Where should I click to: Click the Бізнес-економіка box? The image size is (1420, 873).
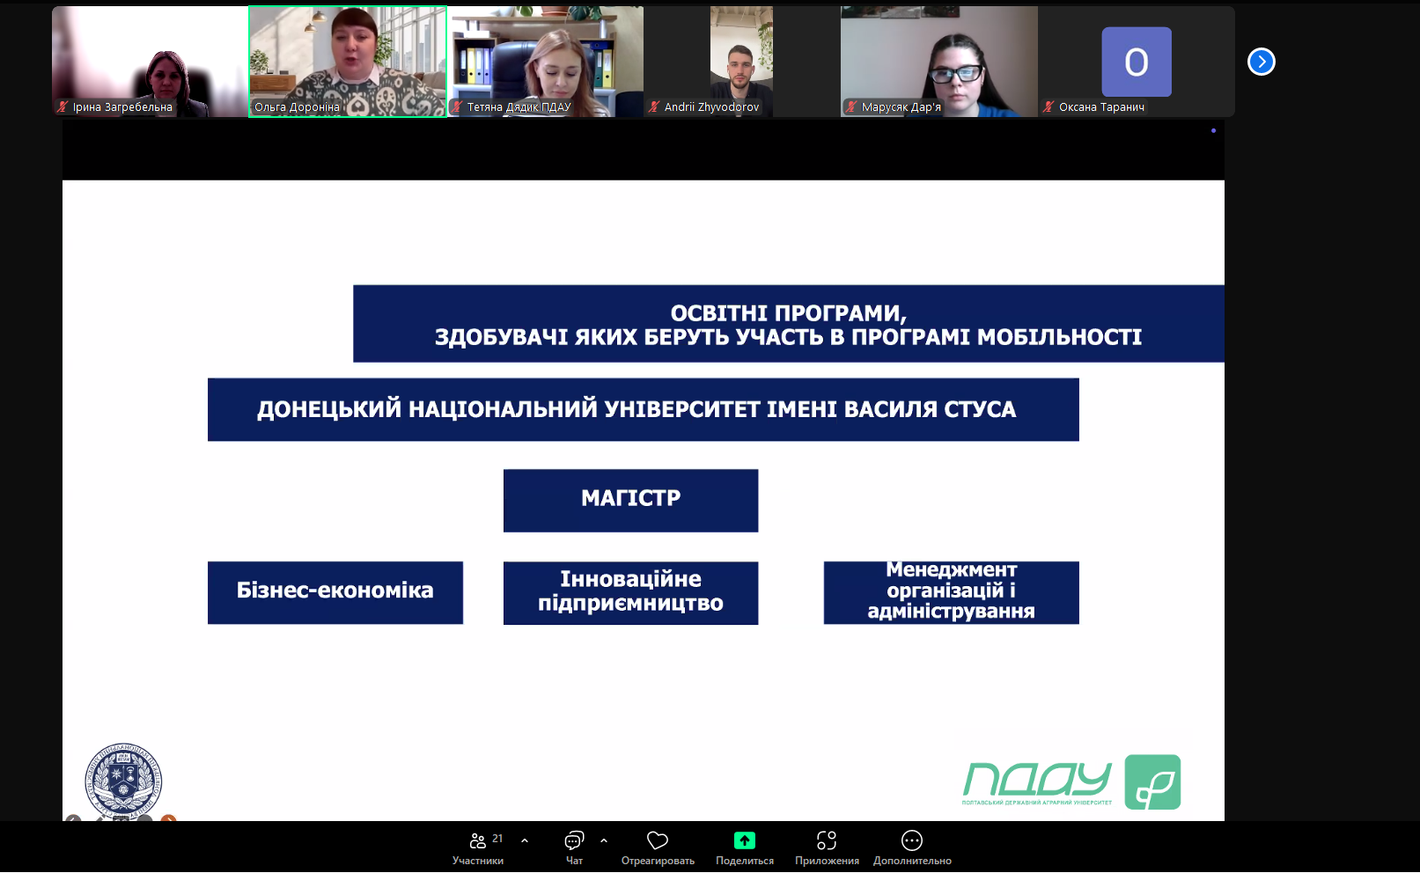pyautogui.click(x=335, y=592)
